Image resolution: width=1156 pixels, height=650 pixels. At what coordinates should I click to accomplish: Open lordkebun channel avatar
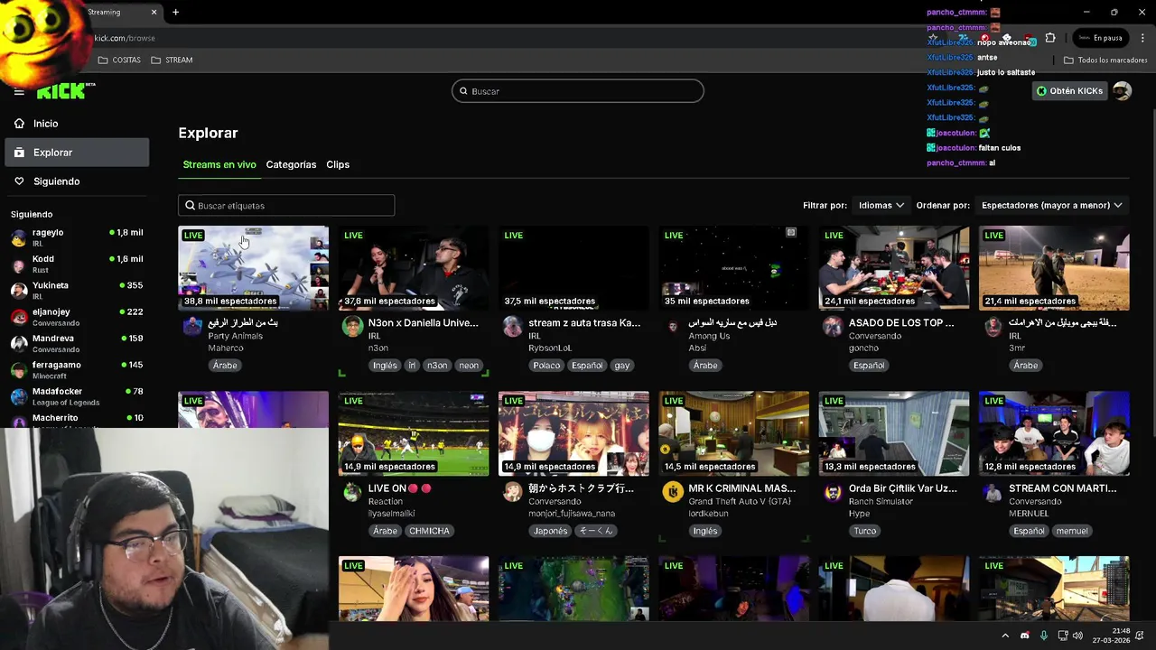click(673, 492)
